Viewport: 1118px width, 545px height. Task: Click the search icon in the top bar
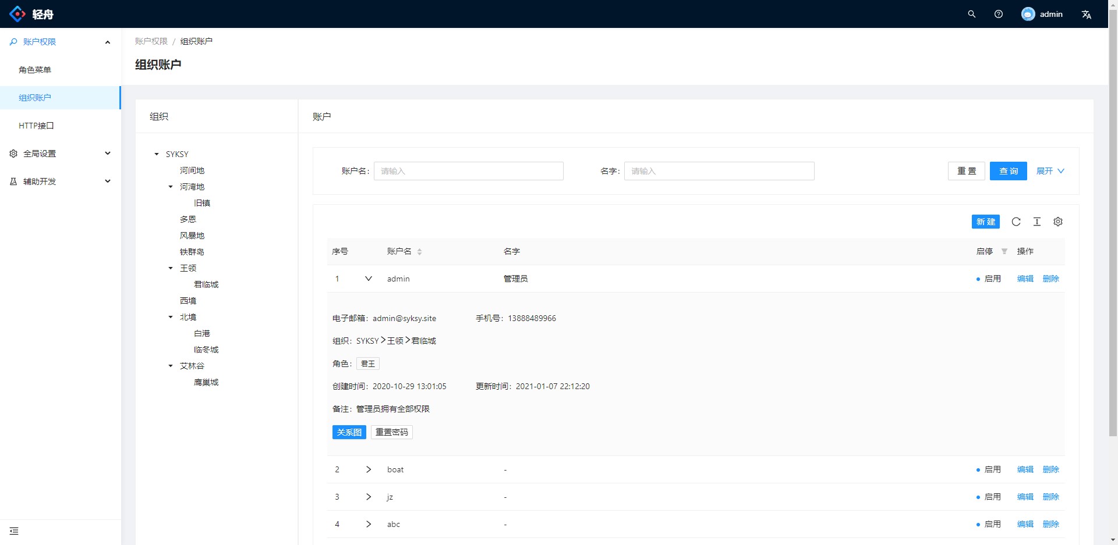pos(971,13)
